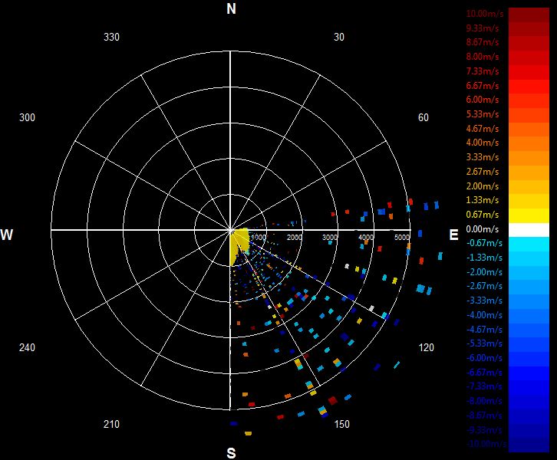
Task: Click the 7.33m/s legend label
Action: (x=483, y=71)
